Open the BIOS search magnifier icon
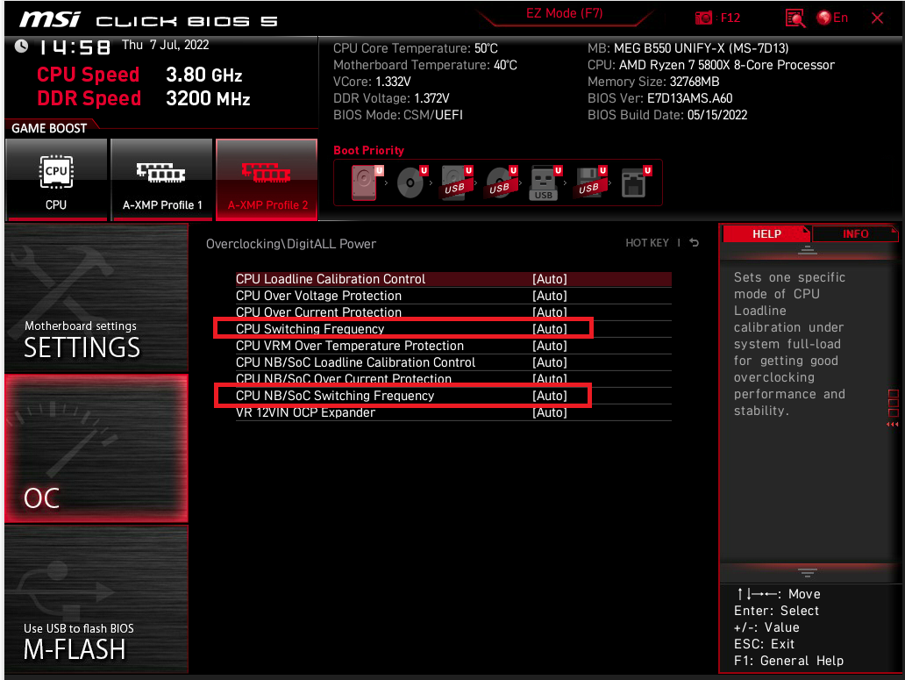905x680 pixels. 795,18
